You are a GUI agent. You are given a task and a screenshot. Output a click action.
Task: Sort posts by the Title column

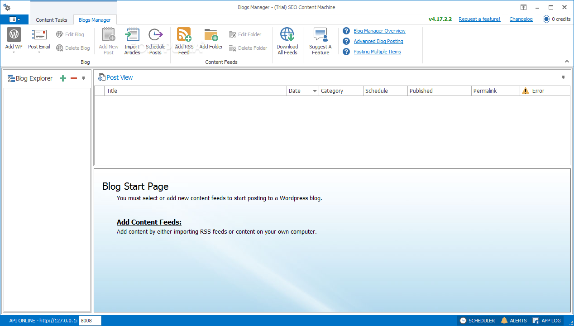point(196,91)
